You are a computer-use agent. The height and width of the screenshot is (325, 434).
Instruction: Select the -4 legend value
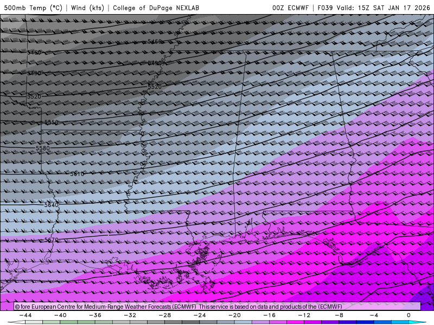[x=374, y=315]
